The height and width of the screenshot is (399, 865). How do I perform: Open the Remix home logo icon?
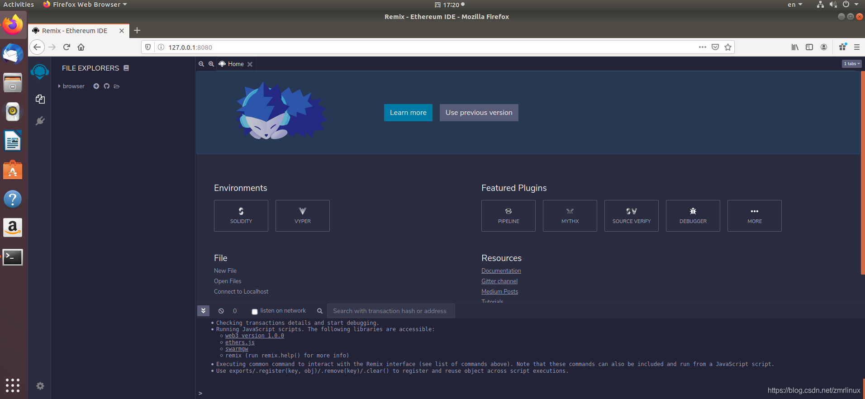(x=40, y=71)
